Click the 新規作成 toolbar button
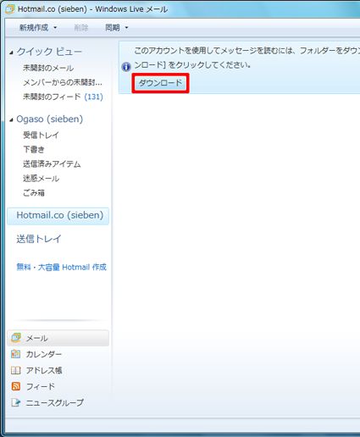Image resolution: width=360 pixels, height=437 pixels. [34, 28]
